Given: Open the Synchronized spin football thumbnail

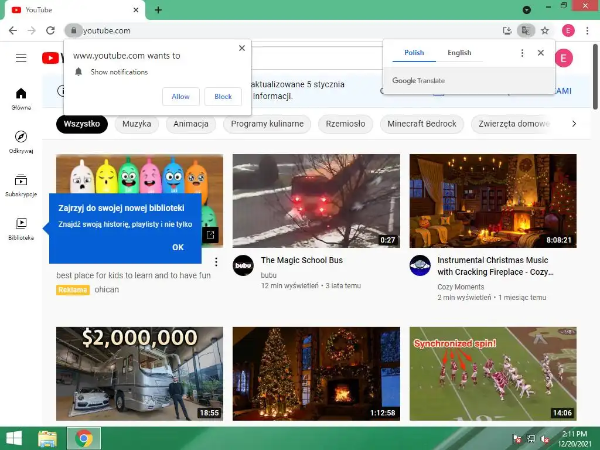Looking at the screenshot, I should pyautogui.click(x=493, y=373).
